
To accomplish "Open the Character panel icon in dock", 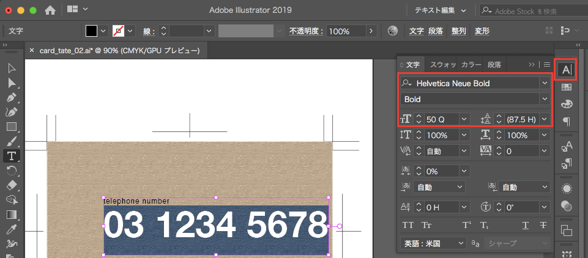I will pyautogui.click(x=567, y=70).
